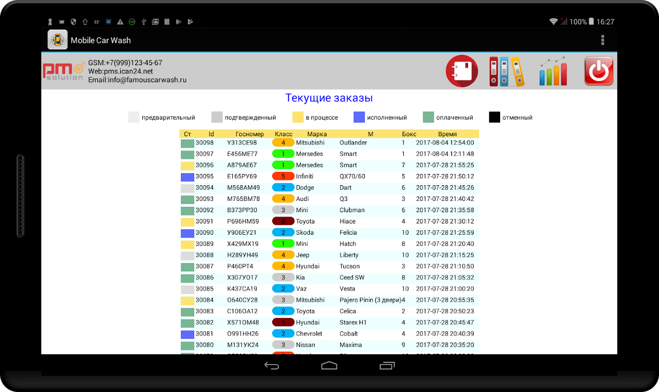The width and height of the screenshot is (659, 392).
Task: Click the orange class 4 badge for order 30098
Action: coord(283,143)
